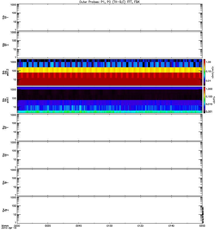Click the '0000' time axis label
219x234 pixels.
click(17, 226)
